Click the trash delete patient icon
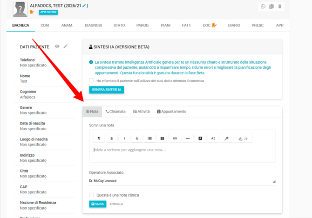The height and width of the screenshot is (218, 312). pyautogui.click(x=279, y=7)
